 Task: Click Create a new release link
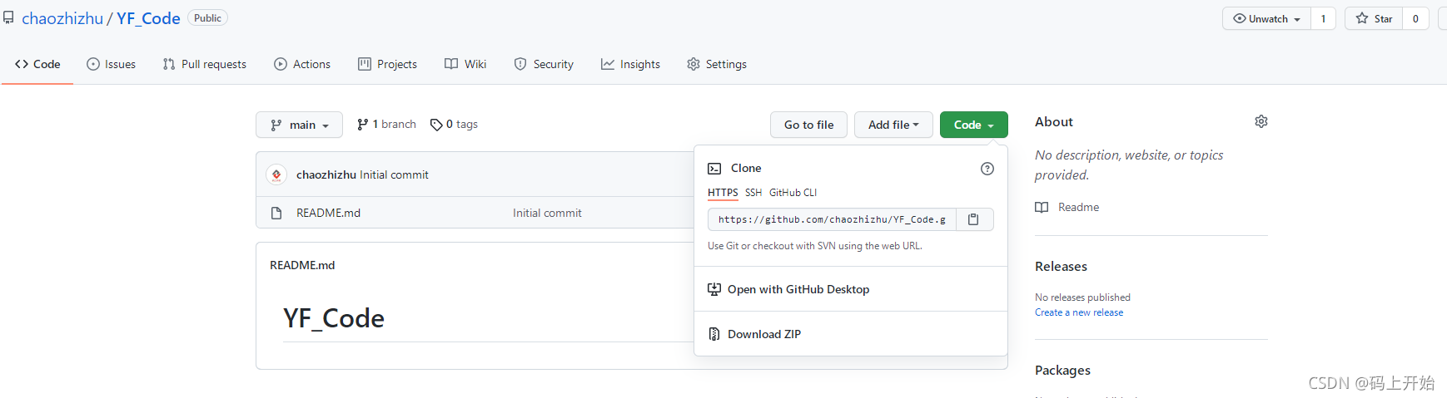tap(1079, 312)
